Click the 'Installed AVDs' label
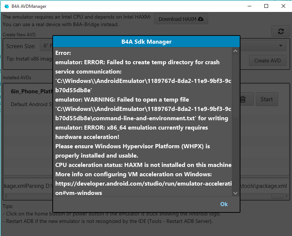Viewport: 292px width, 236px height. click(17, 78)
